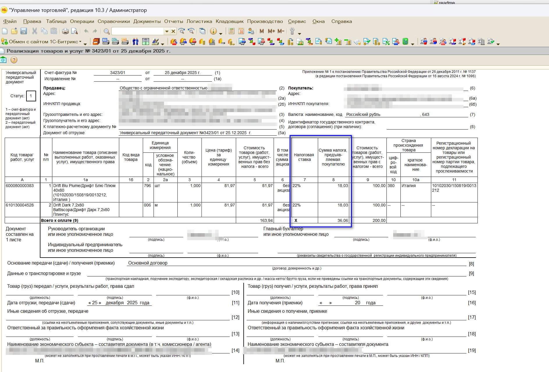549x372 pixels.
Task: Open the Документы menu
Action: pos(147,21)
